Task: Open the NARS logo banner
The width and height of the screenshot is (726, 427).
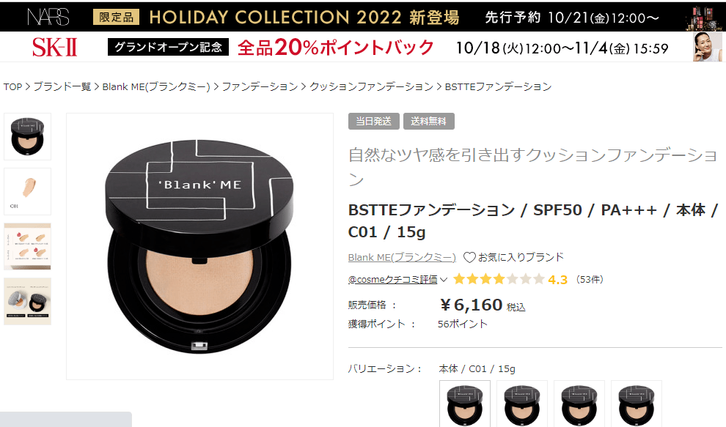Action: [48, 17]
